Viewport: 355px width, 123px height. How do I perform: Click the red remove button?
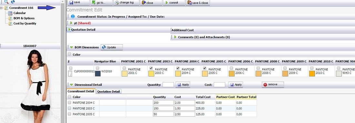pos(273,85)
